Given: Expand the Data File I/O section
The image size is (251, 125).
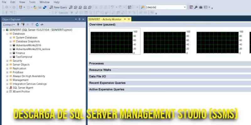Looking at the screenshot, I should [x=170, y=77].
